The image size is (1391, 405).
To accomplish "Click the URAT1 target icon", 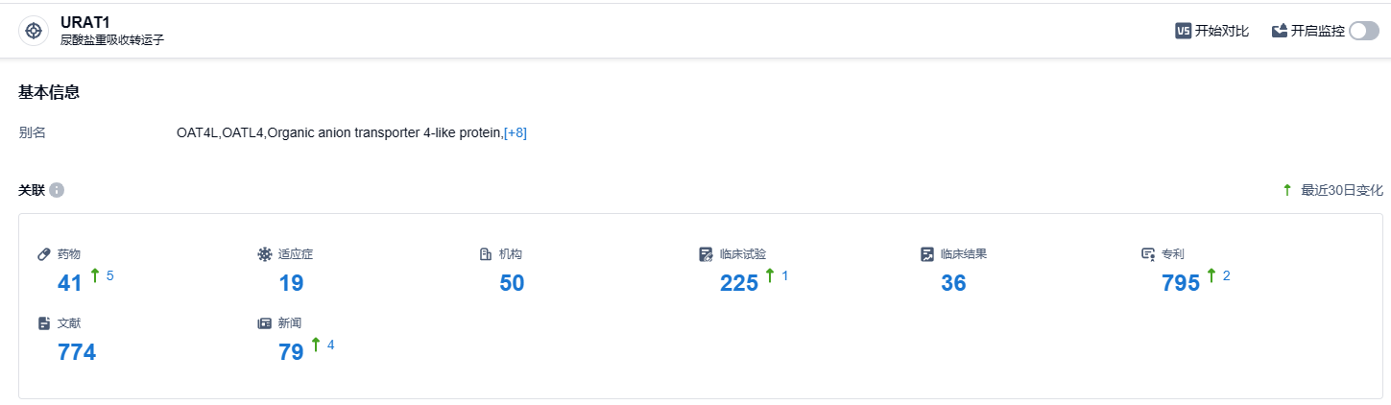I will pyautogui.click(x=34, y=31).
